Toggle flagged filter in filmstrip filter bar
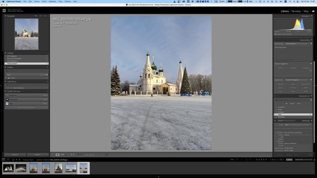 tap(237, 160)
